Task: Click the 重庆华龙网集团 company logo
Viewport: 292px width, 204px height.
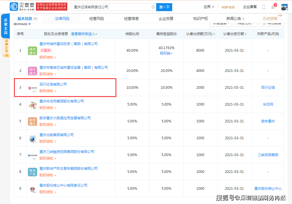Action: pyautogui.click(x=33, y=105)
